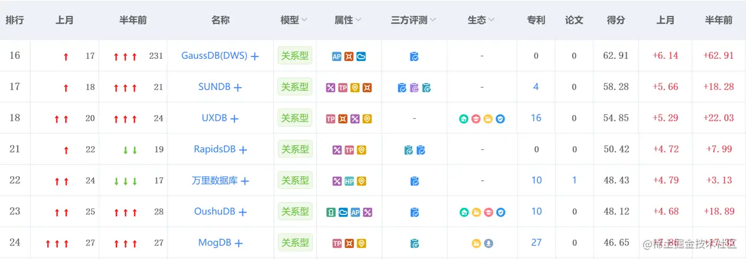Screen dimensions: 746x259
Task: Click the evaluation clipboard icon in 万里数据库 row
Action: 414,181
